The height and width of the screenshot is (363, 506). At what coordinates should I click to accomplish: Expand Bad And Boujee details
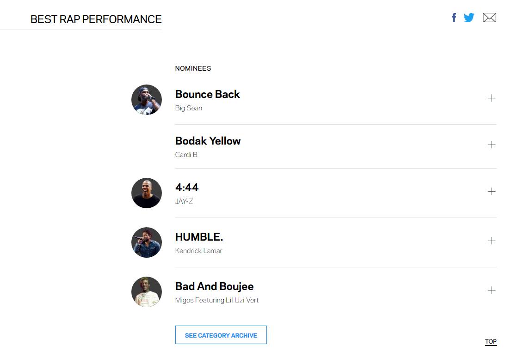[492, 290]
